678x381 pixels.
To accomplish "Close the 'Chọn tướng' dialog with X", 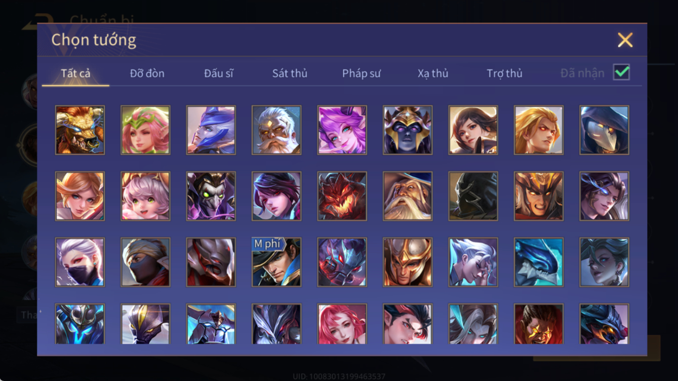I will coord(625,40).
